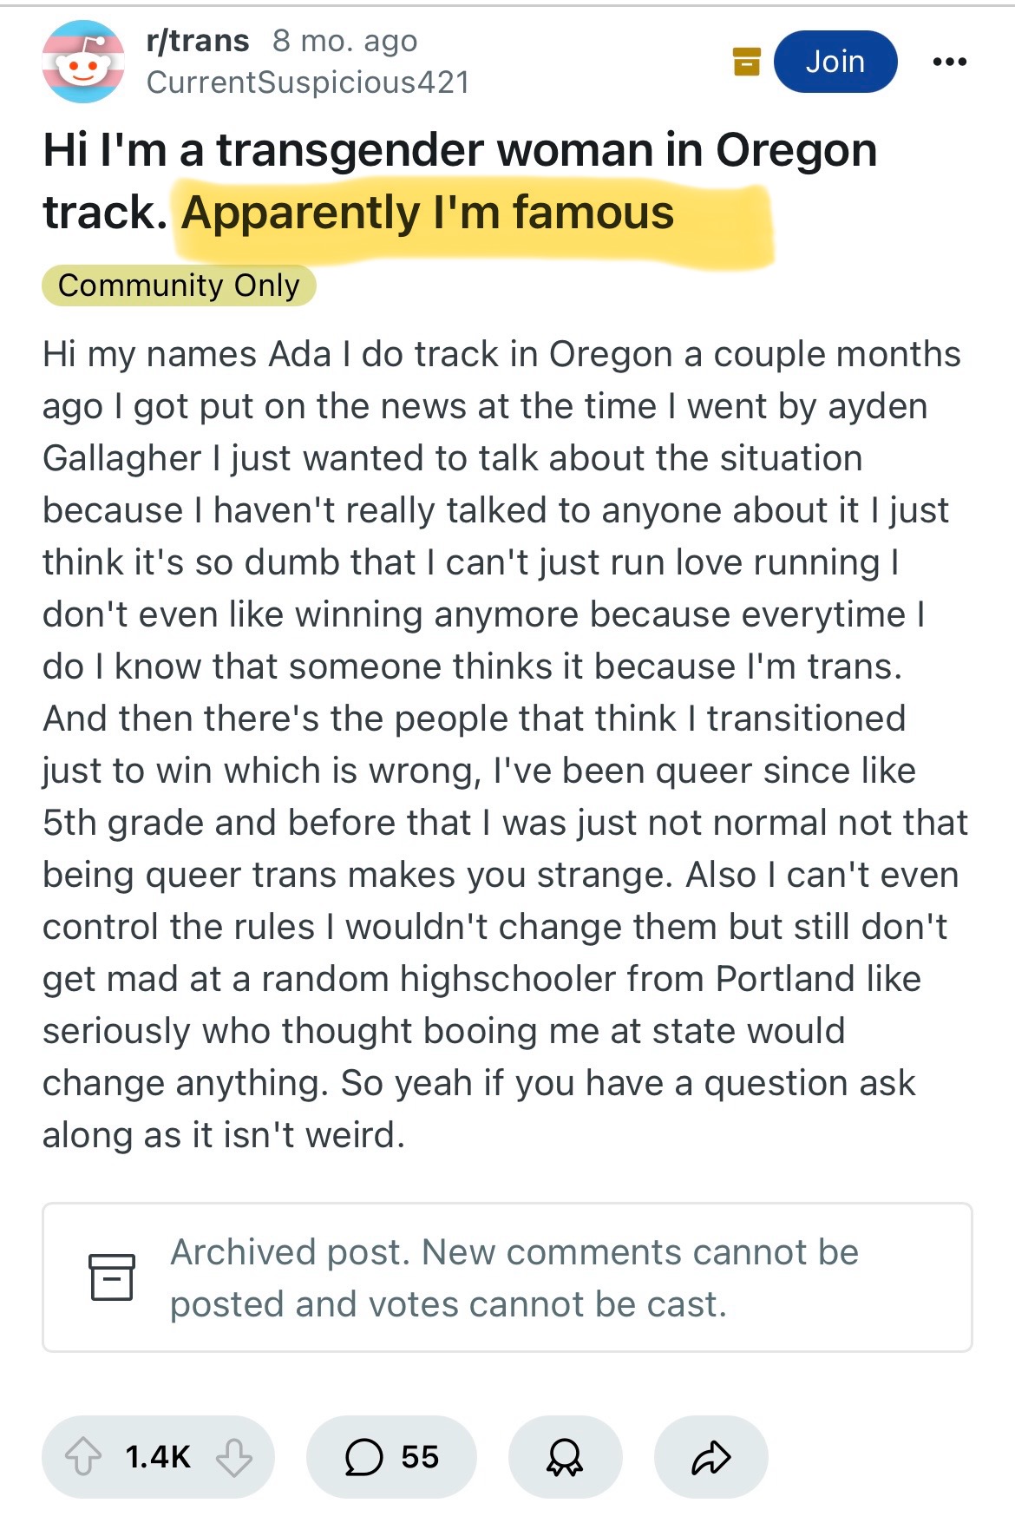1015x1523 pixels.
Task: Tap the 8 mo. ago timestamp
Action: click(x=345, y=40)
